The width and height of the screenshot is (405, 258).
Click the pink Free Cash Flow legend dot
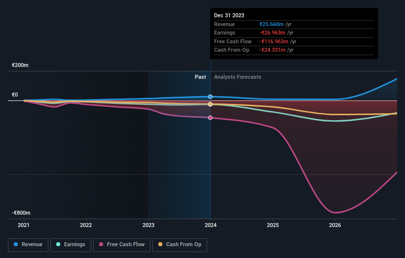tap(101, 244)
